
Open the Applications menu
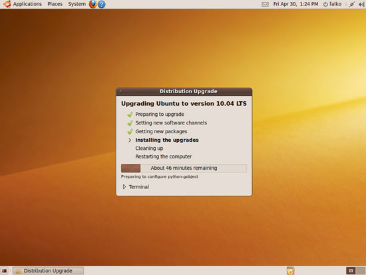27,4
